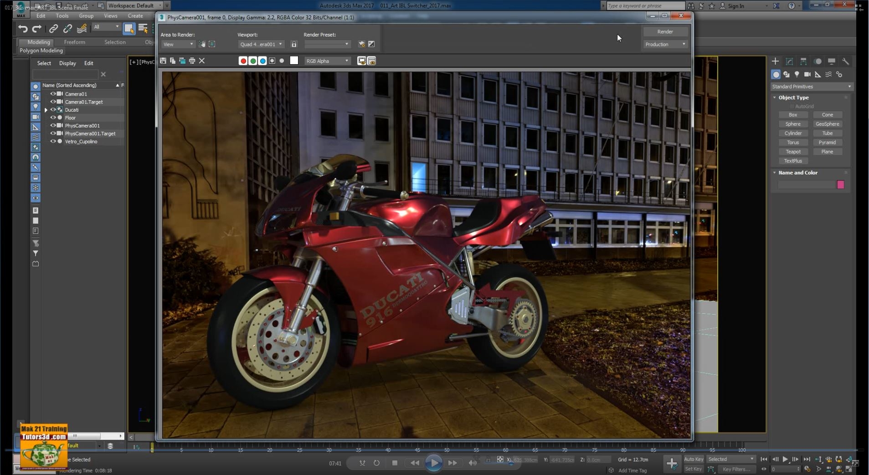Select the Systems gears icon
Viewport: 869px width, 475px height.
tap(839, 74)
